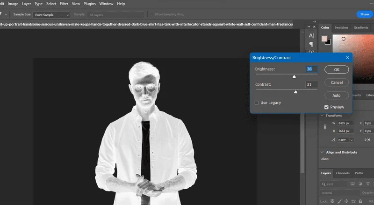
Task: Filter layers by adjustment layer icon
Action: [x=360, y=184]
